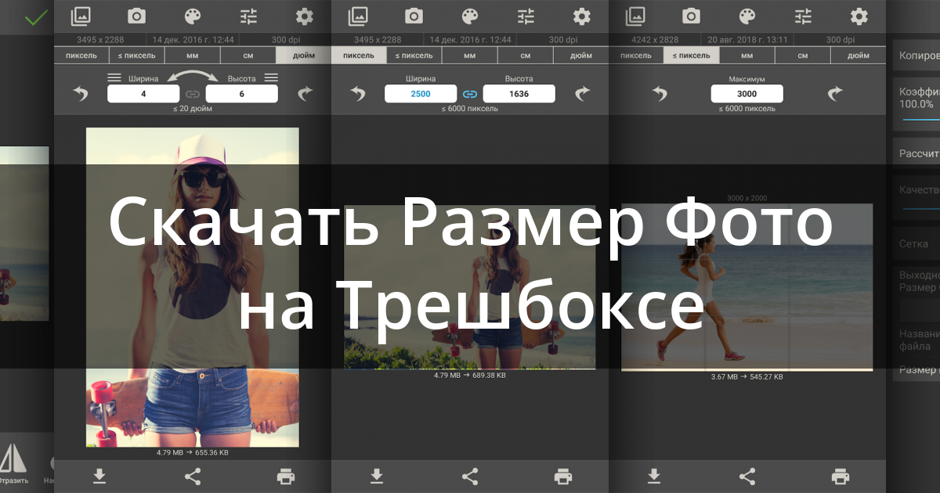
Task: Open settings gear in the 4 by 6 дюйм screen
Action: click(304, 16)
